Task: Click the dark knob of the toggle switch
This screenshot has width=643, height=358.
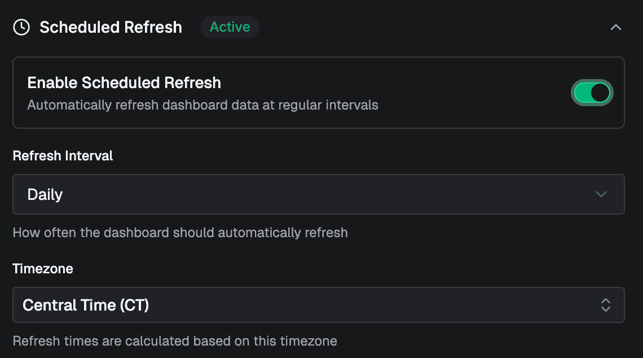Action: pos(600,93)
